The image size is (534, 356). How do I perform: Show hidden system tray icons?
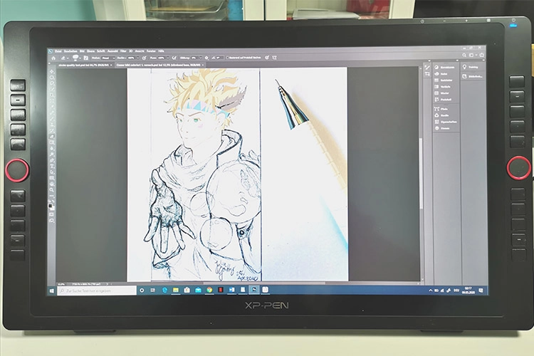tap(430, 290)
